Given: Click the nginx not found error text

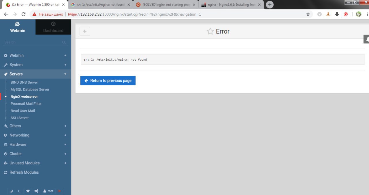Looking at the screenshot, I should (115, 59).
